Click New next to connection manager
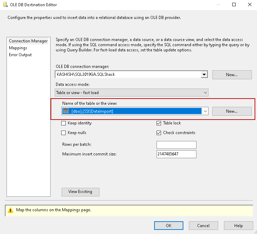This screenshot has height=234, width=257. (232, 74)
